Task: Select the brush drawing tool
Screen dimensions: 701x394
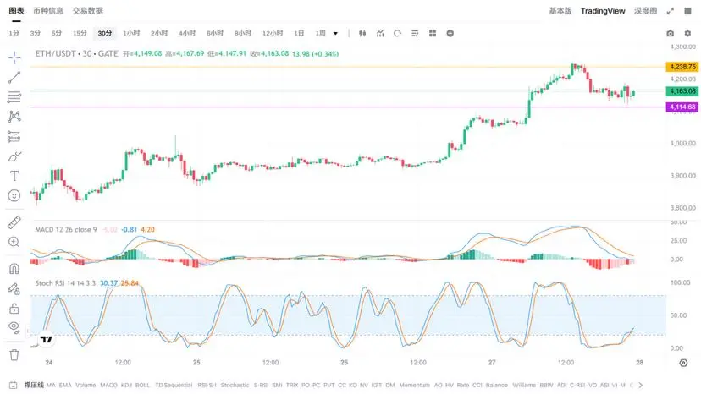Action: pyautogui.click(x=14, y=156)
